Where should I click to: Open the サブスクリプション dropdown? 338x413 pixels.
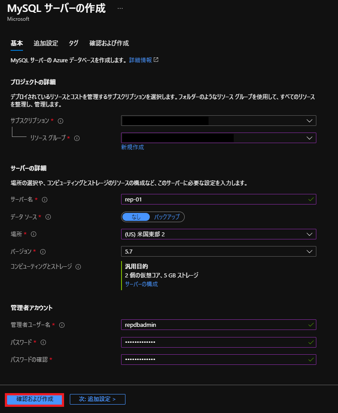pos(219,121)
